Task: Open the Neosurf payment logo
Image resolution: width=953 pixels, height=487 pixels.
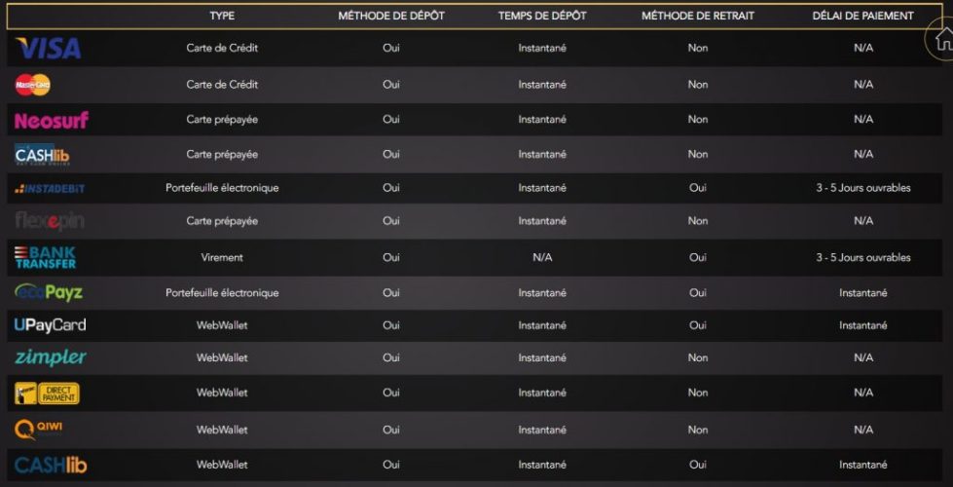Action: pyautogui.click(x=52, y=121)
